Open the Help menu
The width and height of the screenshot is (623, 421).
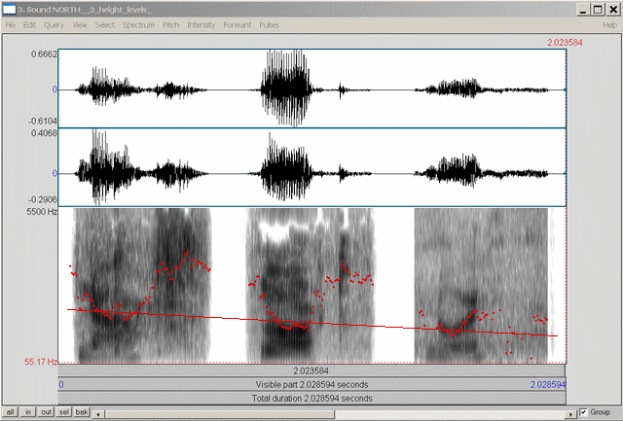click(610, 24)
